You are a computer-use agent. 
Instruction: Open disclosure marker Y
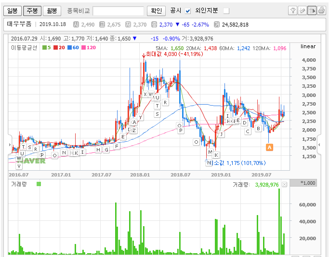140,117
